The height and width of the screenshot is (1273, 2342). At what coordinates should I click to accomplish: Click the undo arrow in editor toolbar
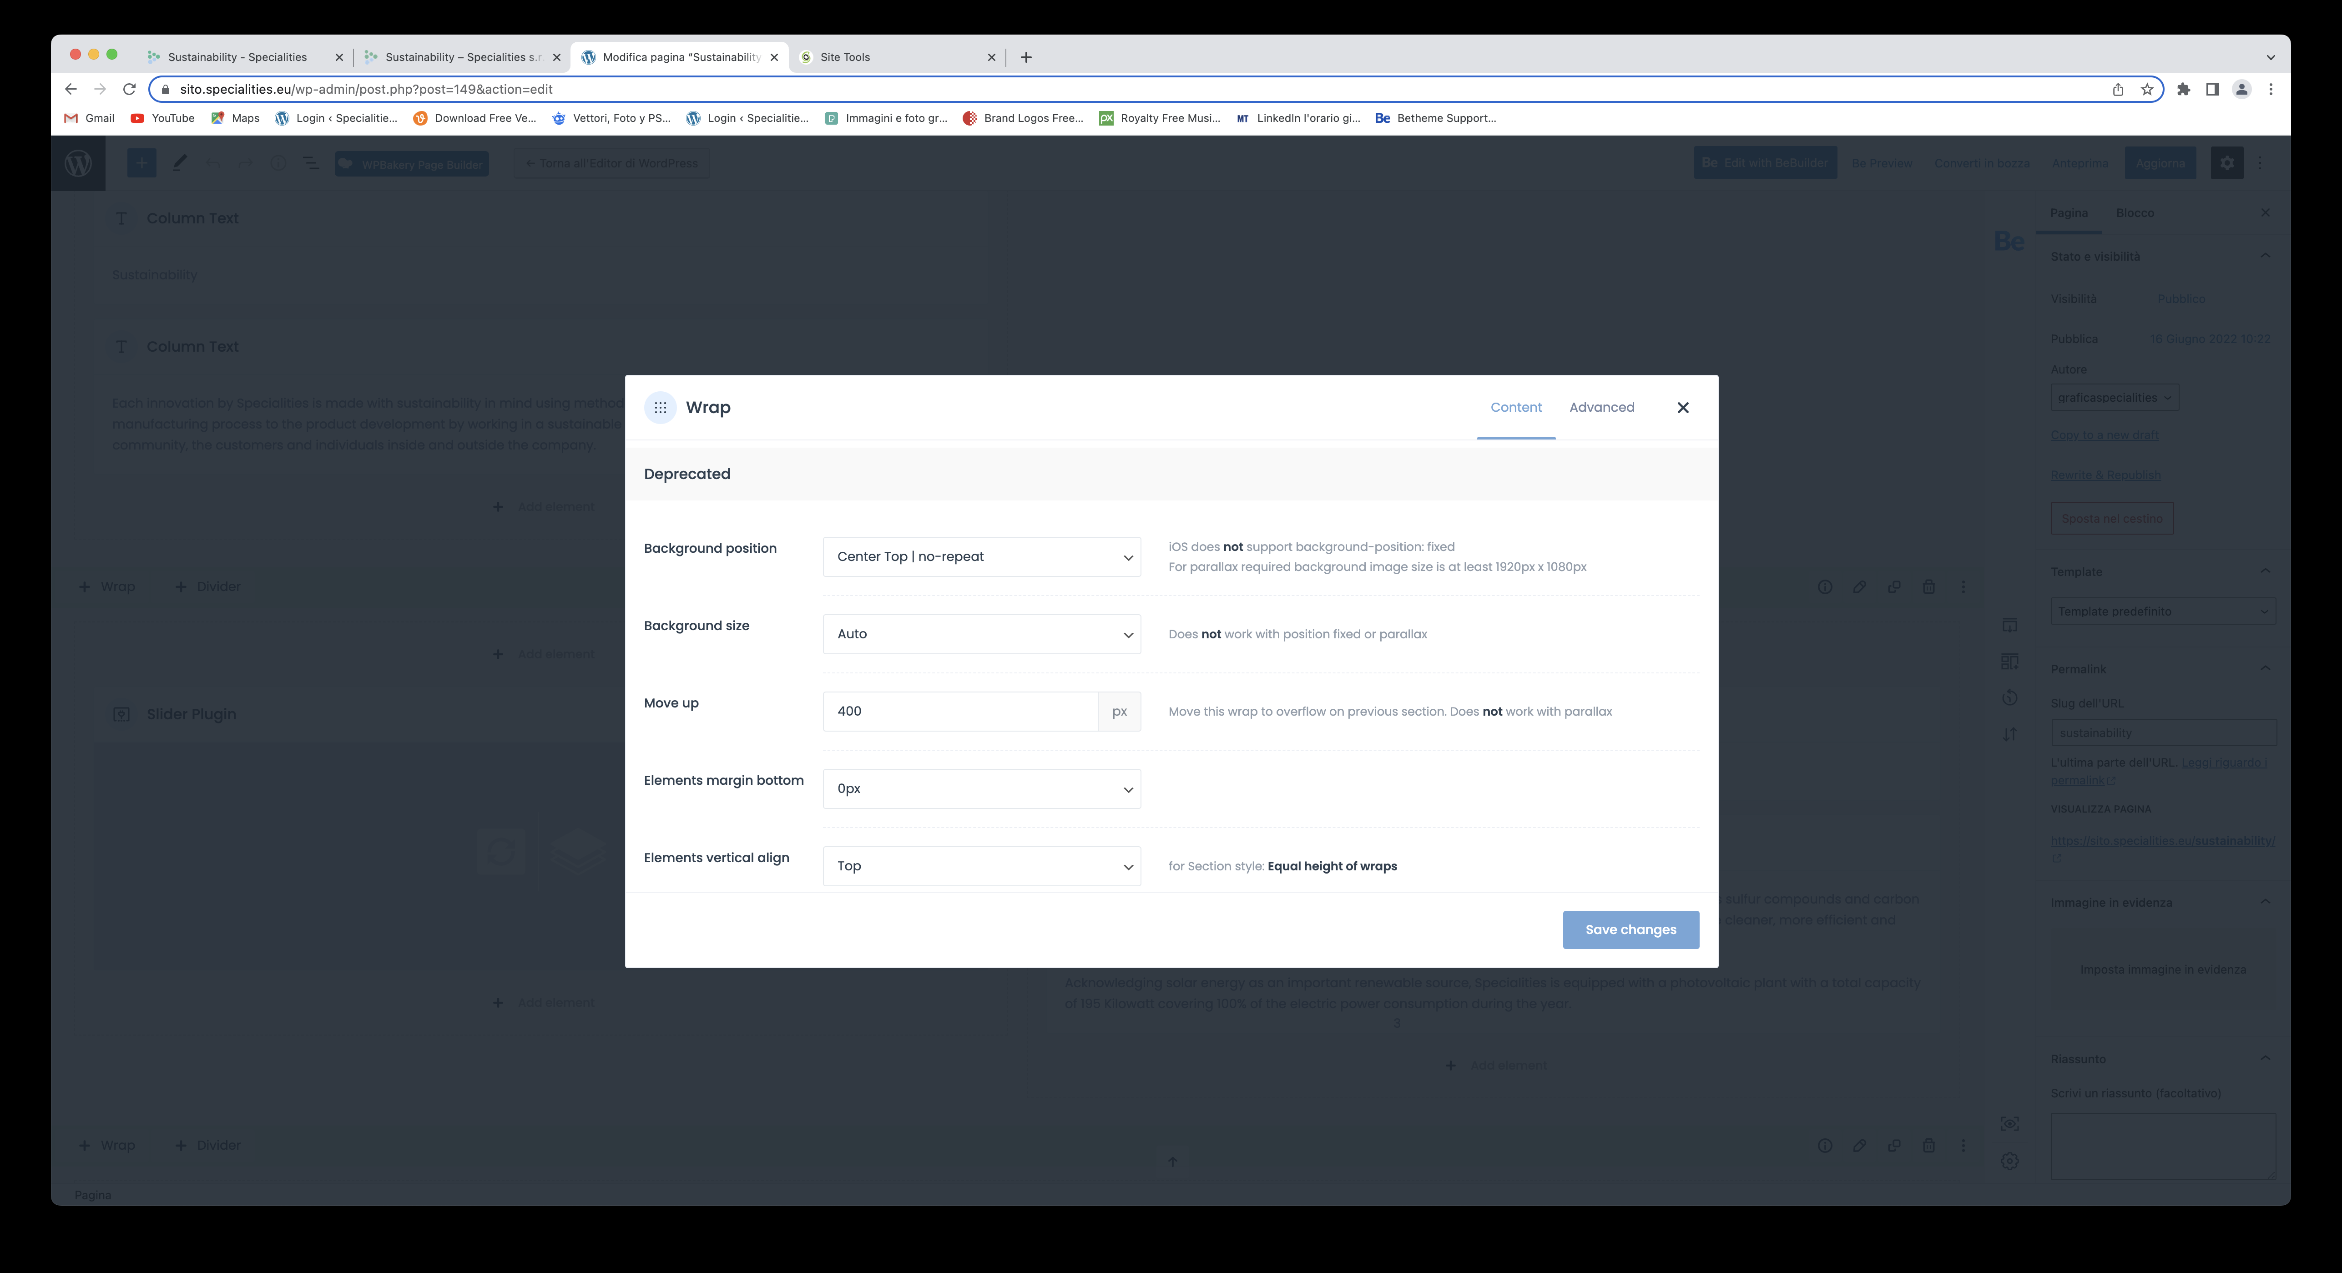[x=213, y=163]
